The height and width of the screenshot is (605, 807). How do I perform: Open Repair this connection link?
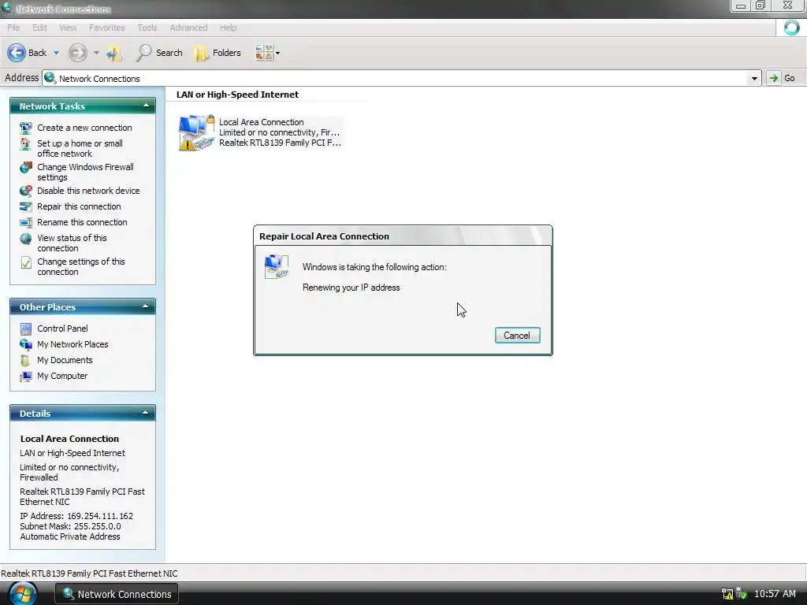pos(79,206)
